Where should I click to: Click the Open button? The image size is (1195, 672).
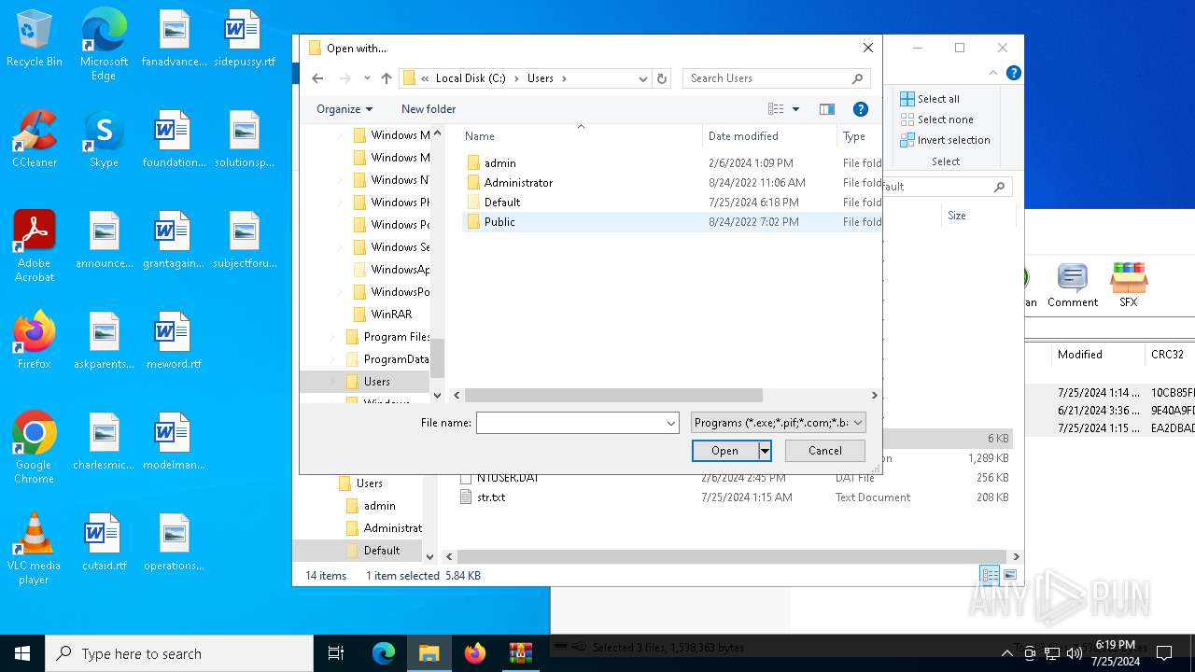pos(724,451)
